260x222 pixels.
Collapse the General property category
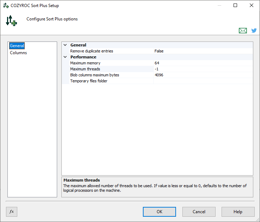(65, 45)
